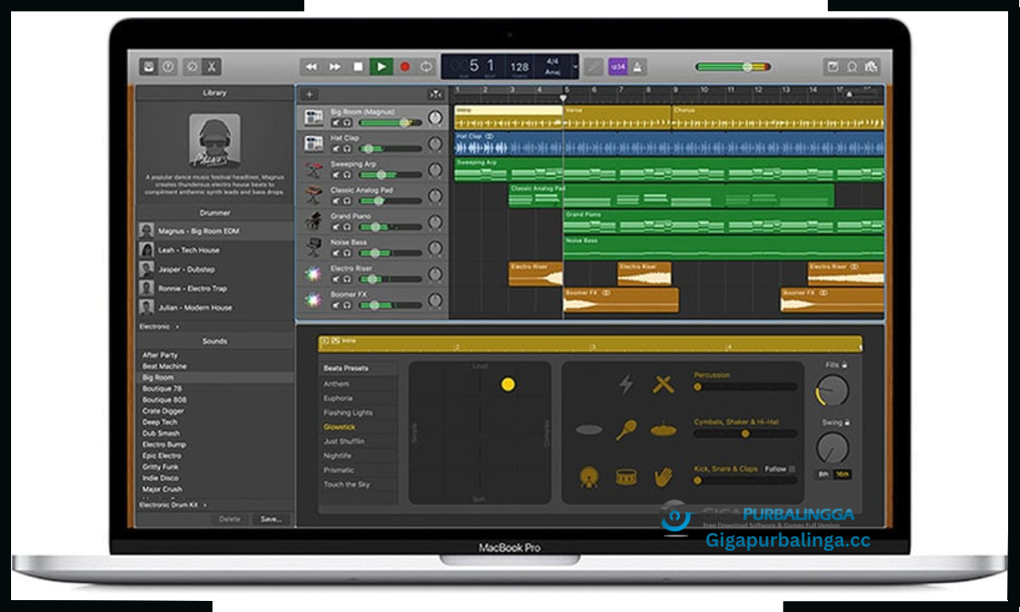Click the tempo value 128 in the LCD
The height and width of the screenshot is (612, 1020).
coord(519,66)
